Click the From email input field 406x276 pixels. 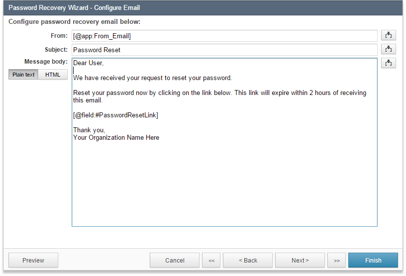pyautogui.click(x=224, y=36)
